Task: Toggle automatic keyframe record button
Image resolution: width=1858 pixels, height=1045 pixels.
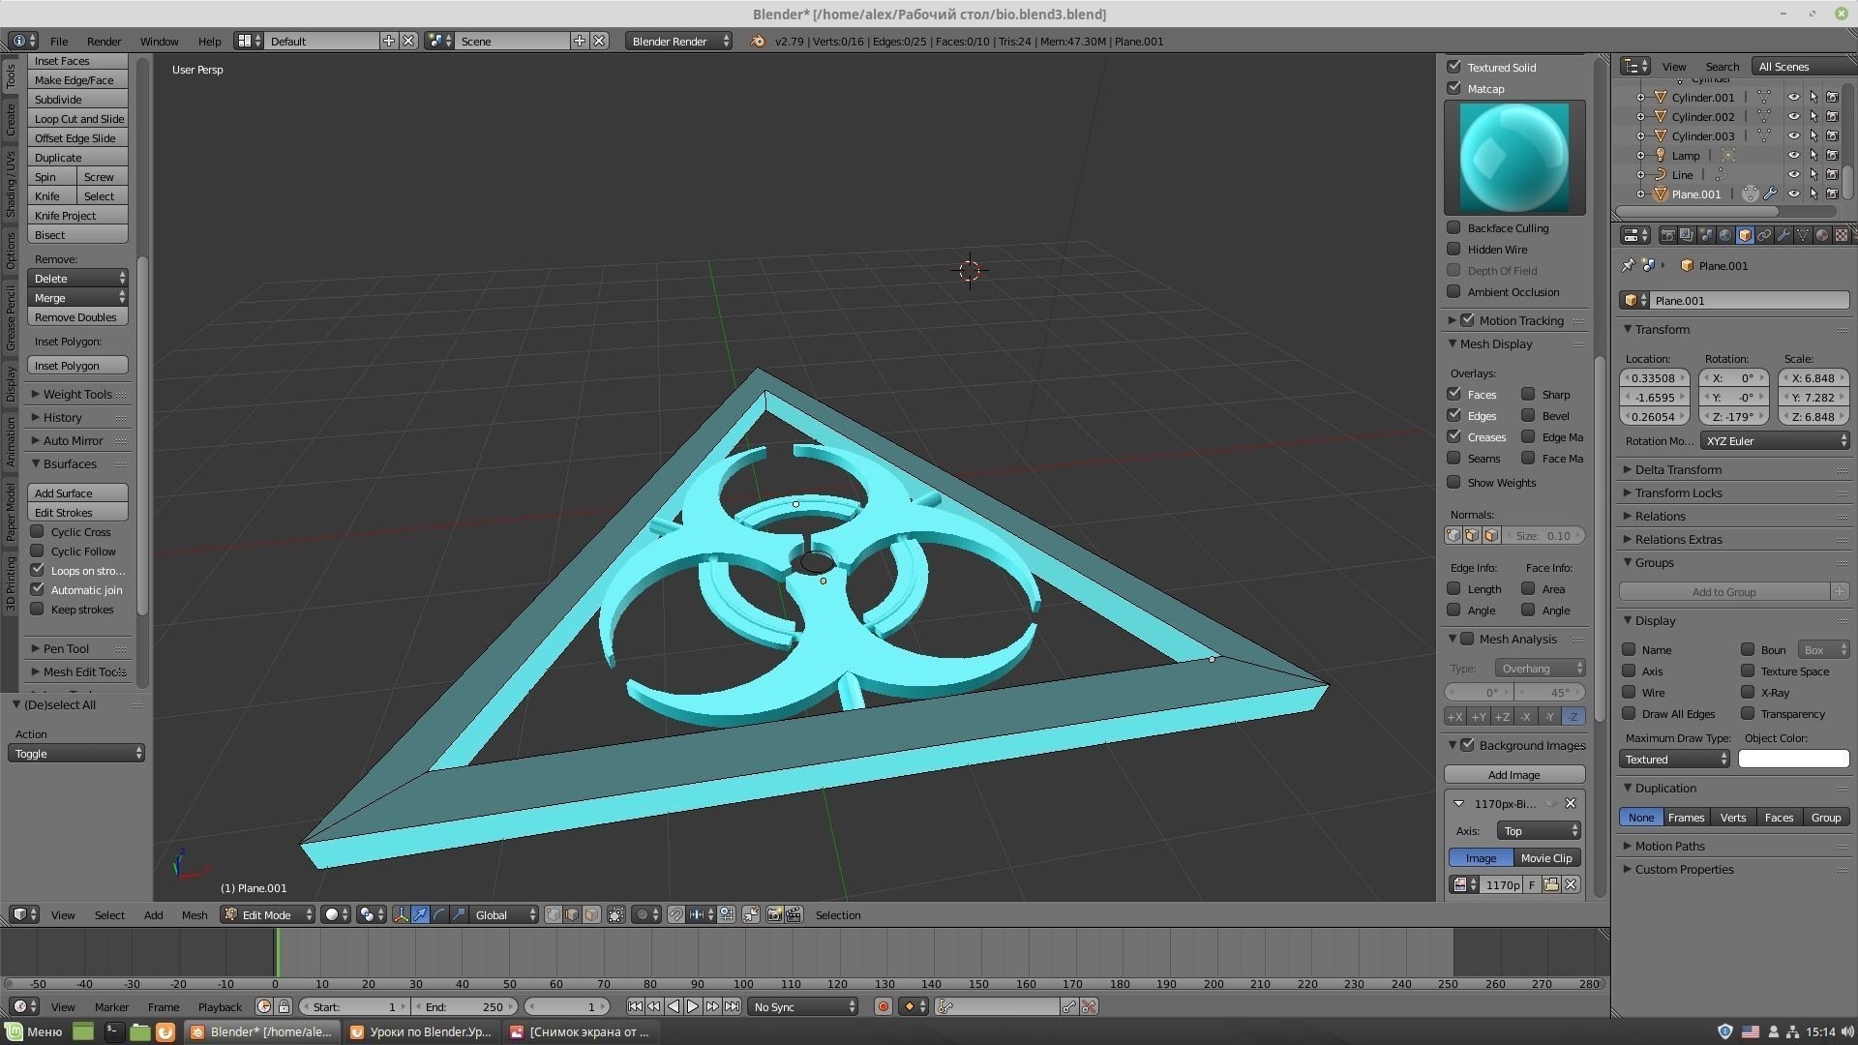Action: tap(883, 1006)
